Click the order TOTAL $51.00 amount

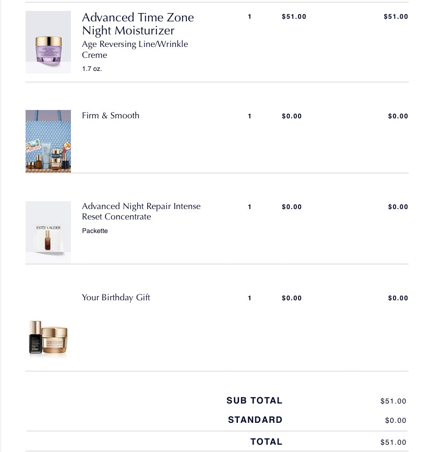click(x=393, y=442)
